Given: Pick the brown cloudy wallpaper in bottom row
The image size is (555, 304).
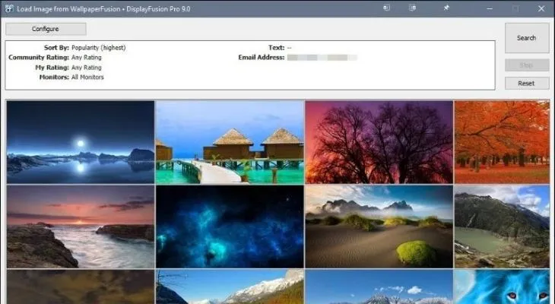Looking at the screenshot, I should coord(81,287).
